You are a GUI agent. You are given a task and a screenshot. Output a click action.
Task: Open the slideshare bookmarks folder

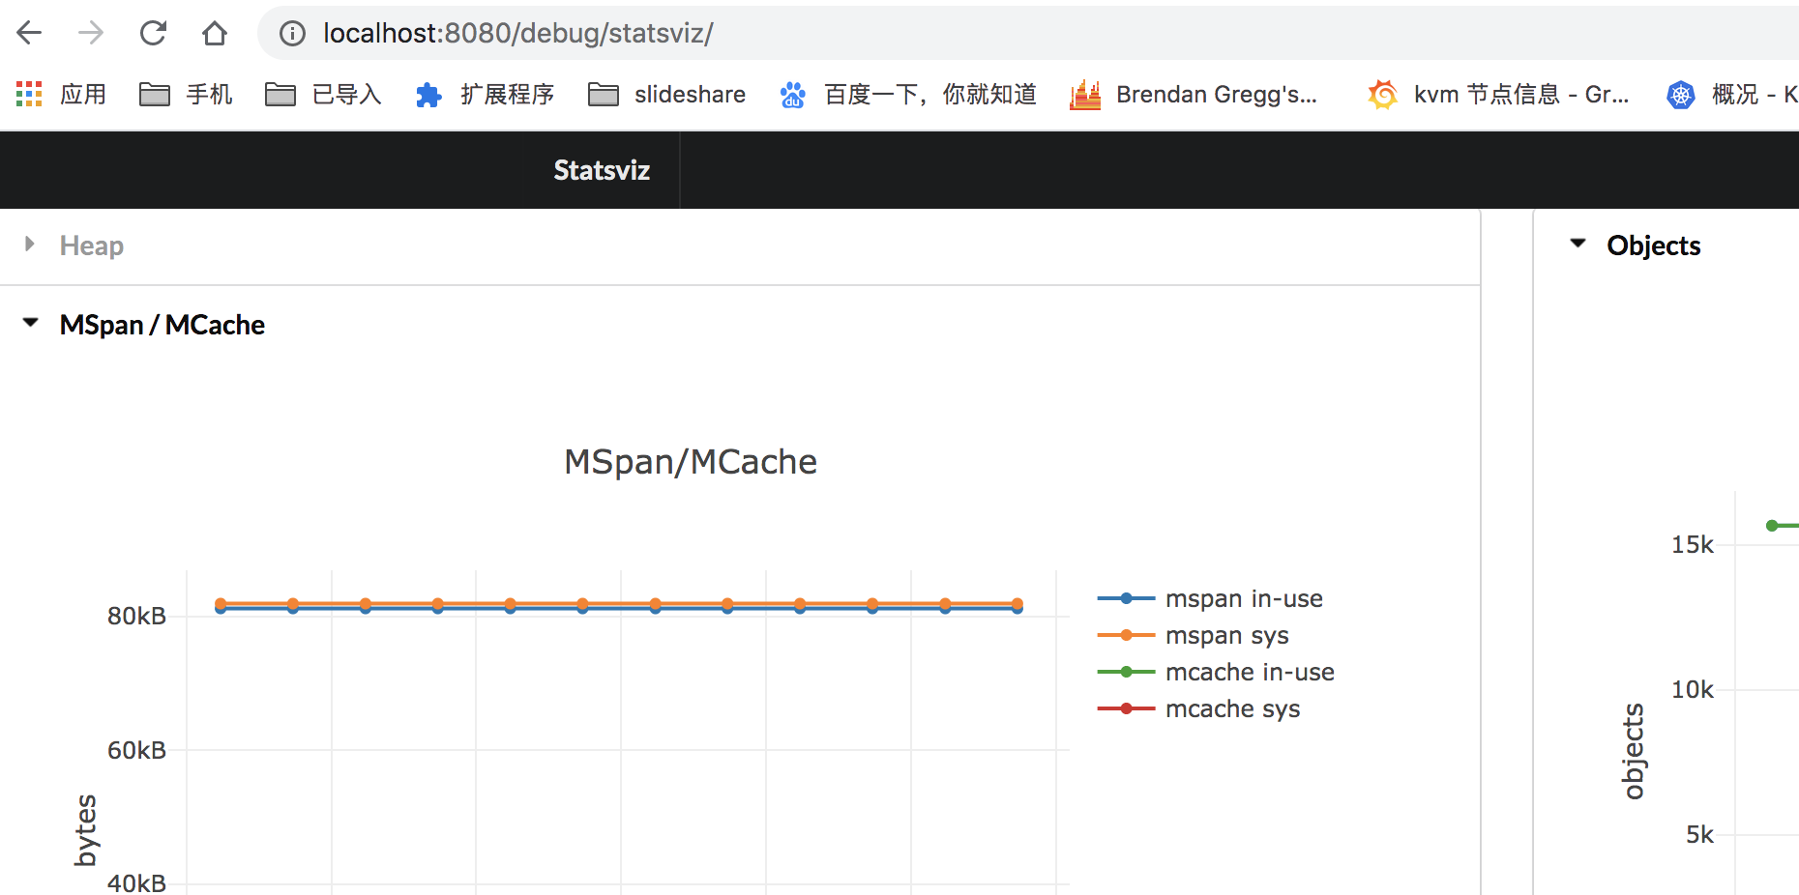coord(666,94)
